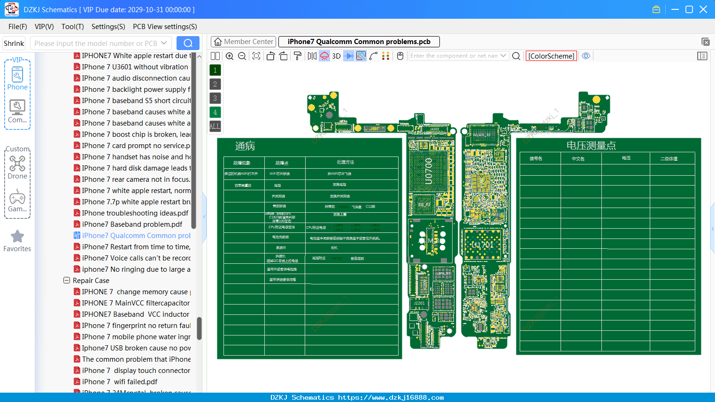Click the Shrink button

14,43
